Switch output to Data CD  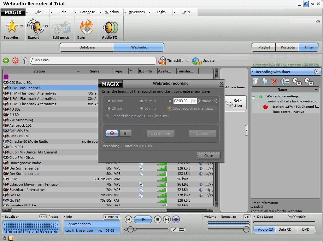point(285,229)
